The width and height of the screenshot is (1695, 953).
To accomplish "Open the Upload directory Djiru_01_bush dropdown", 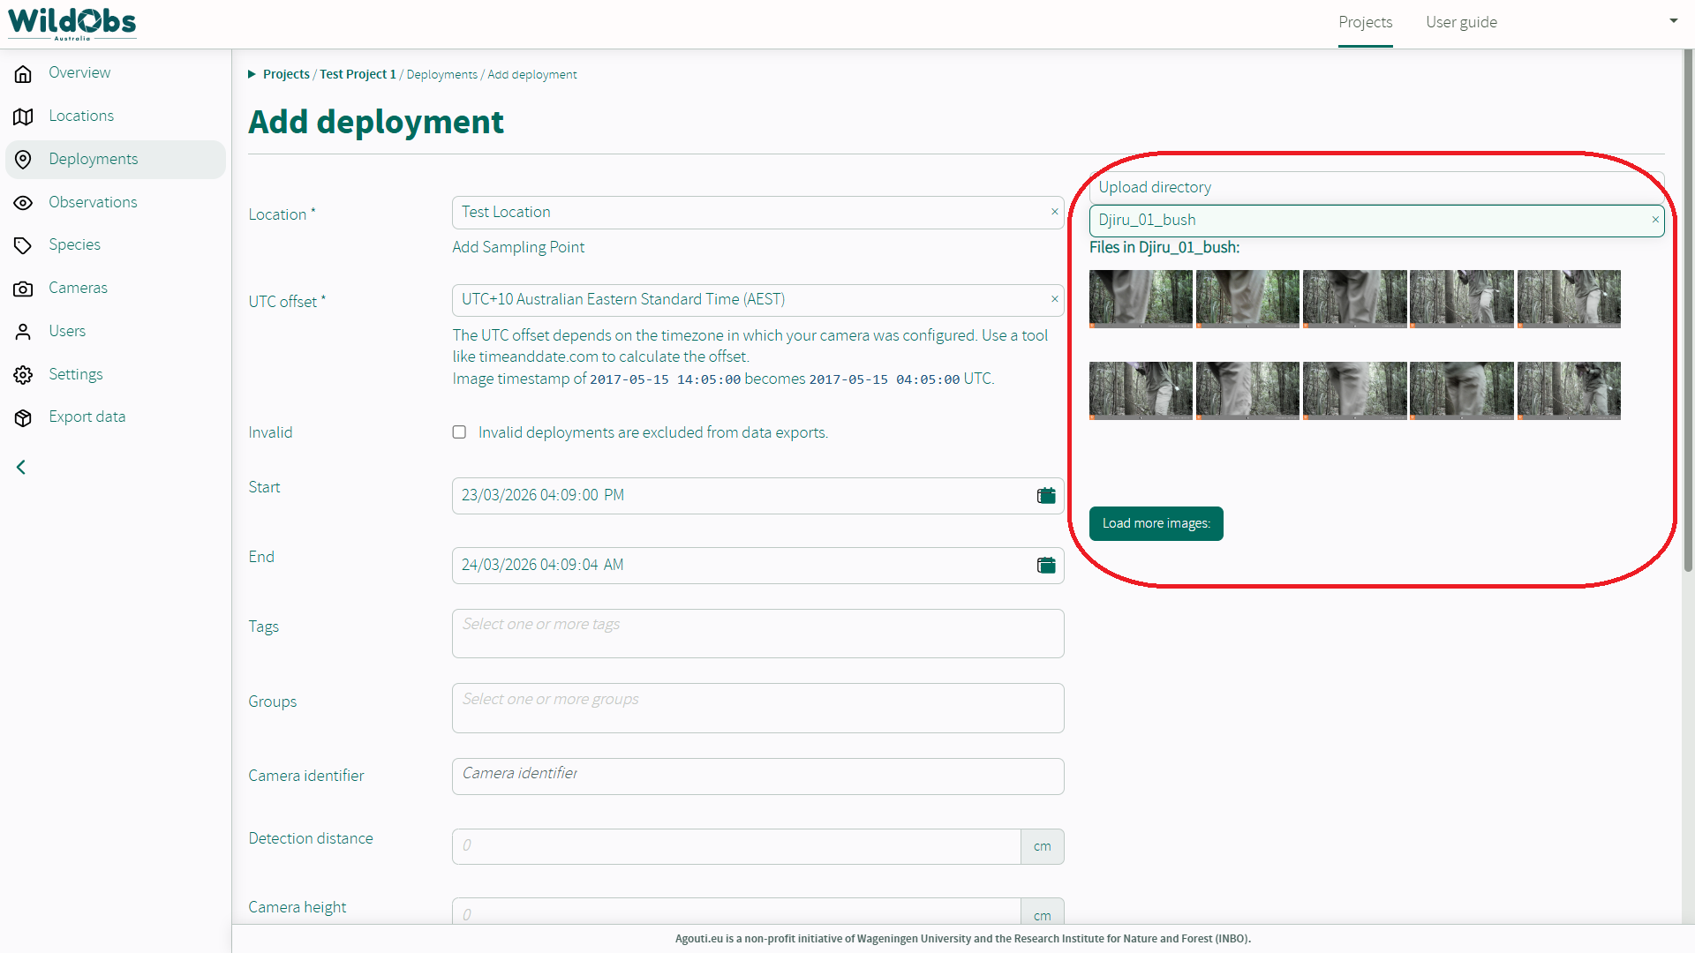I will (x=1368, y=221).
